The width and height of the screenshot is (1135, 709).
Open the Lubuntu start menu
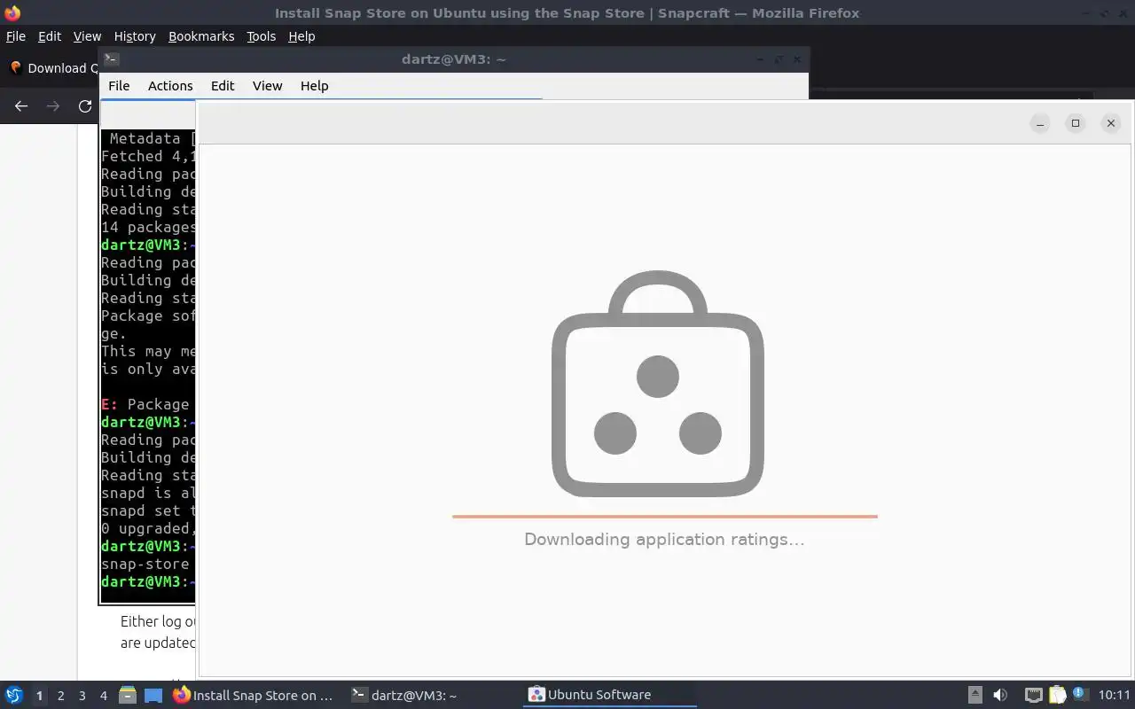(x=13, y=696)
